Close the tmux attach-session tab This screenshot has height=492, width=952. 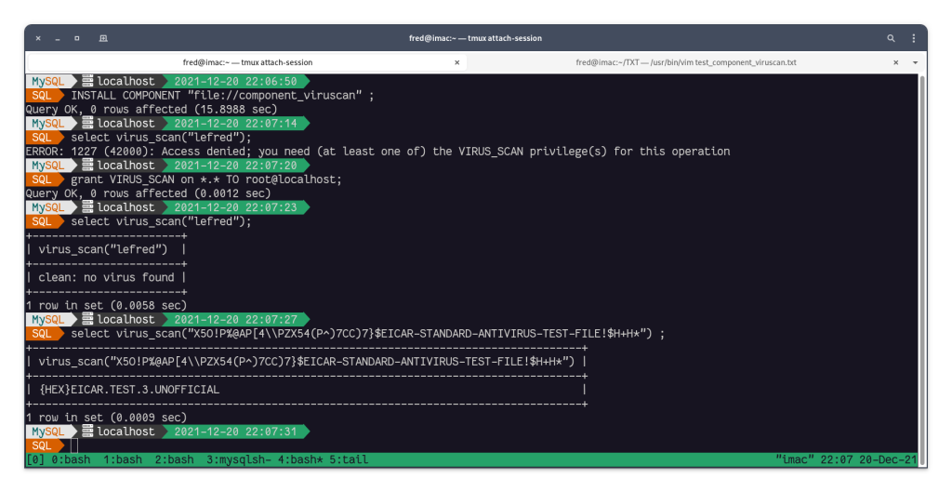456,62
